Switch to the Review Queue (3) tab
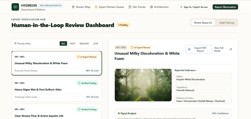251x119 pixels. pos(203,22)
